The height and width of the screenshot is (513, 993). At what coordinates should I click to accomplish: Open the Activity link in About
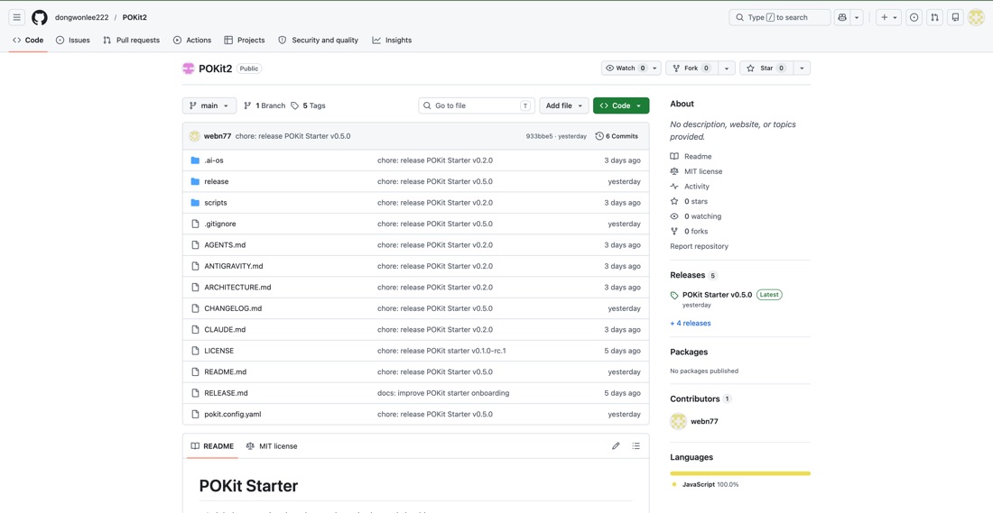pyautogui.click(x=690, y=187)
